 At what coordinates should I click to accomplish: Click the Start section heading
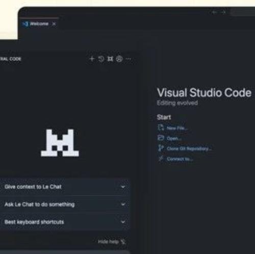tap(164, 117)
